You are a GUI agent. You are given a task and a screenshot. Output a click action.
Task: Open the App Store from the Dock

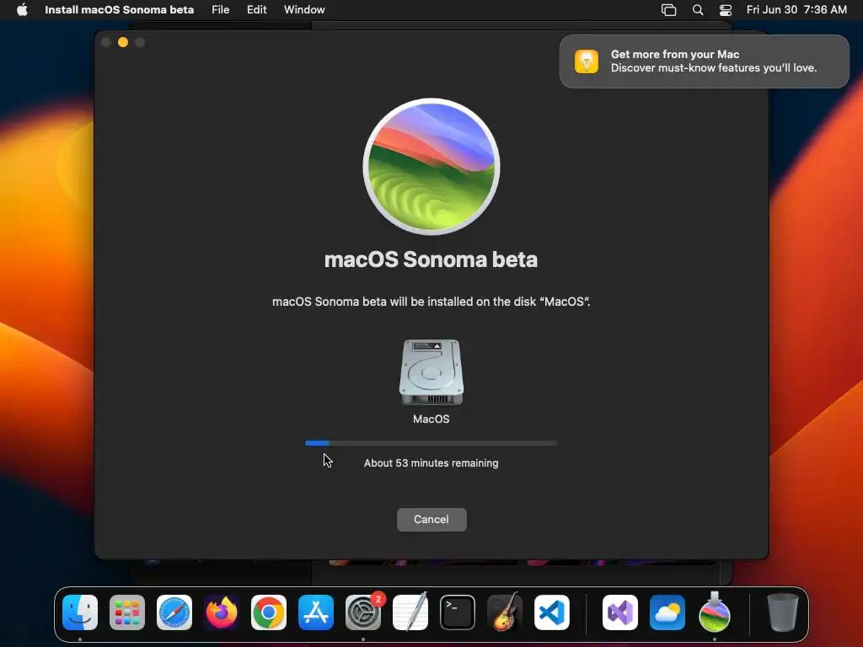click(x=316, y=612)
